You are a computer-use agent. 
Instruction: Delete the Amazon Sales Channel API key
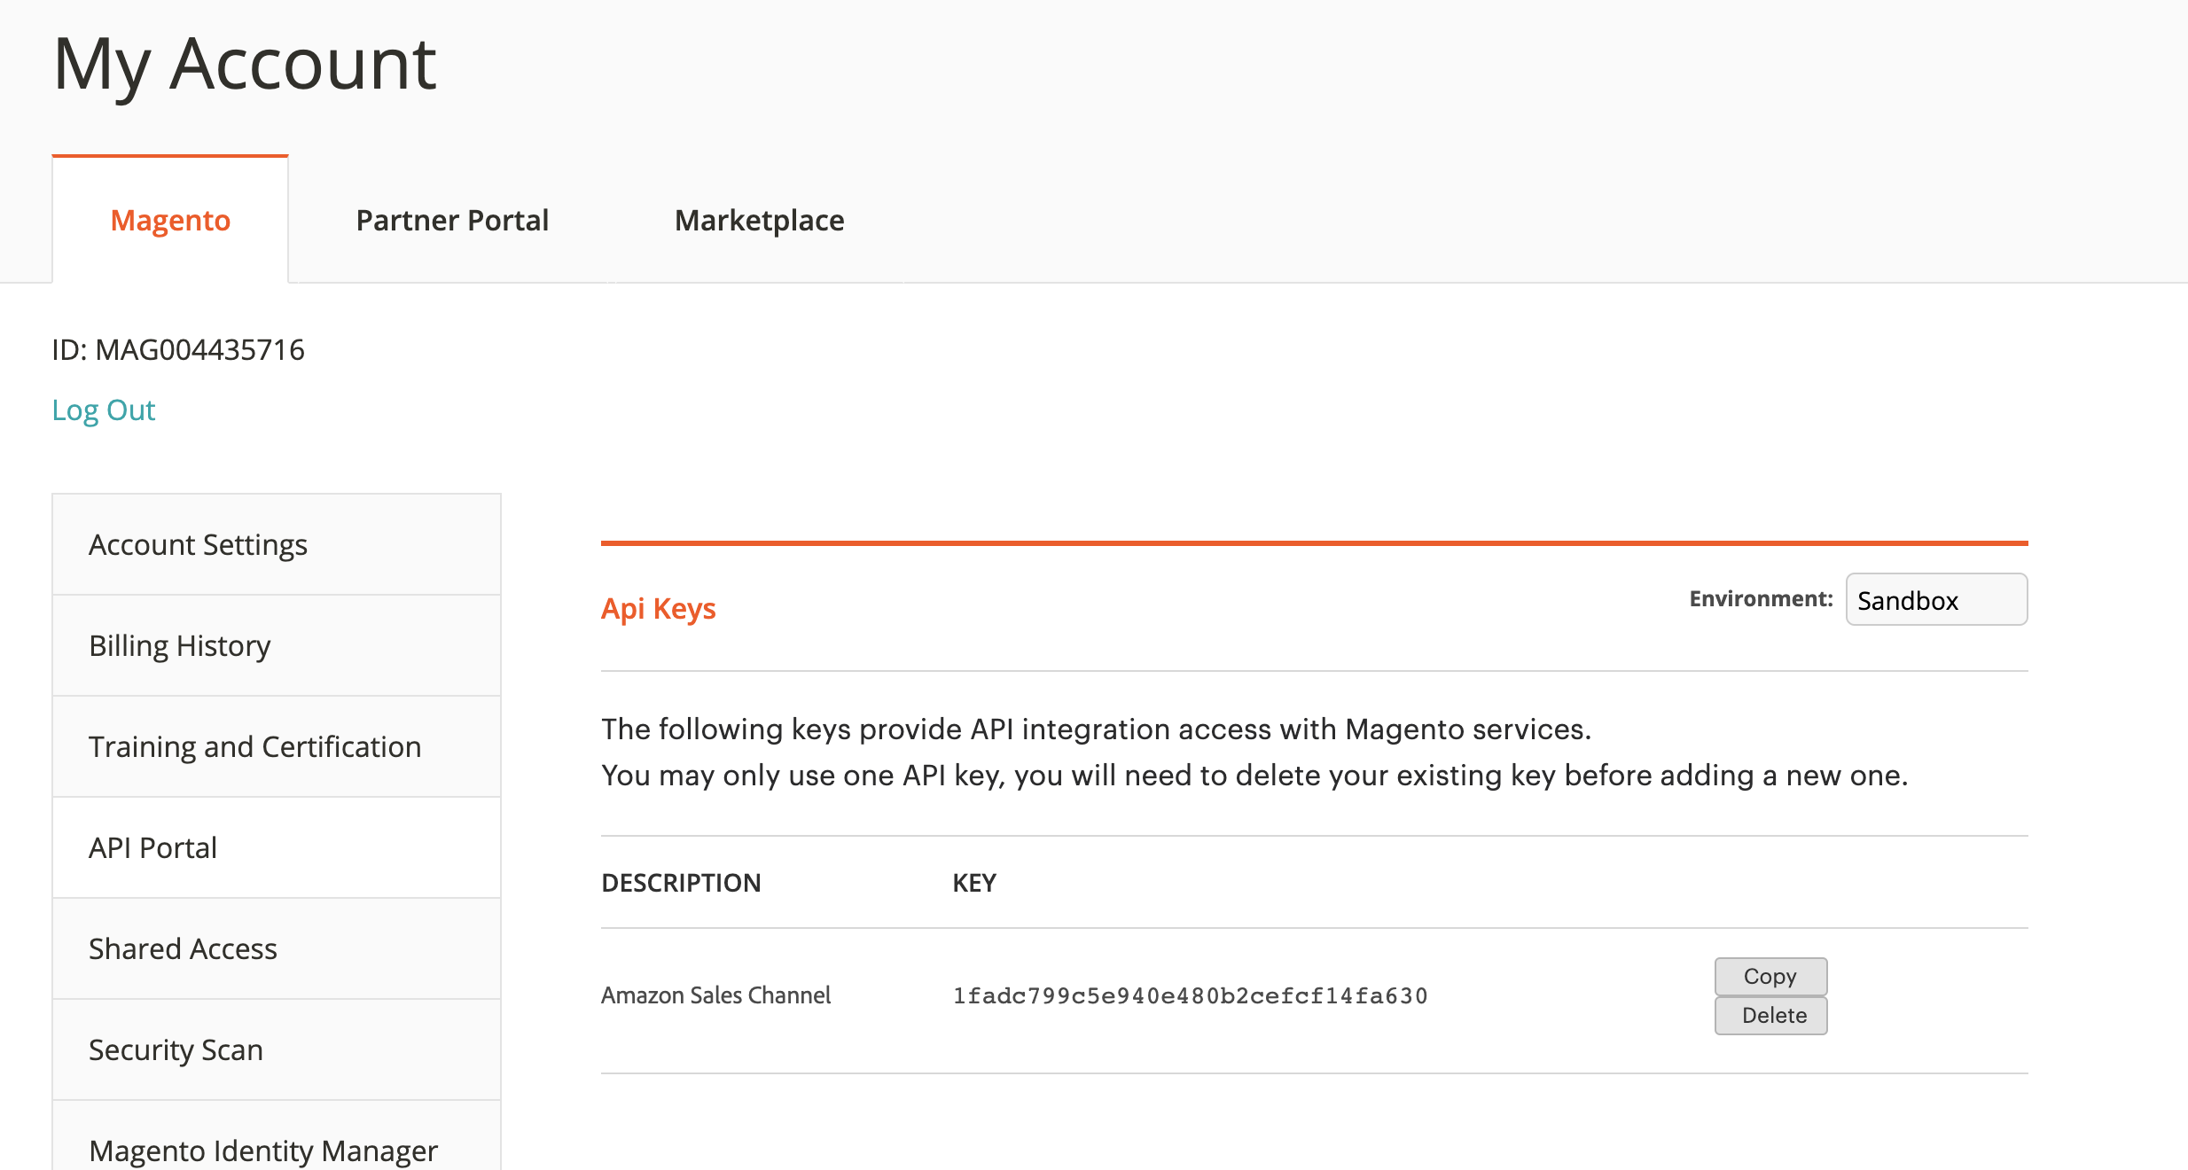tap(1770, 1015)
